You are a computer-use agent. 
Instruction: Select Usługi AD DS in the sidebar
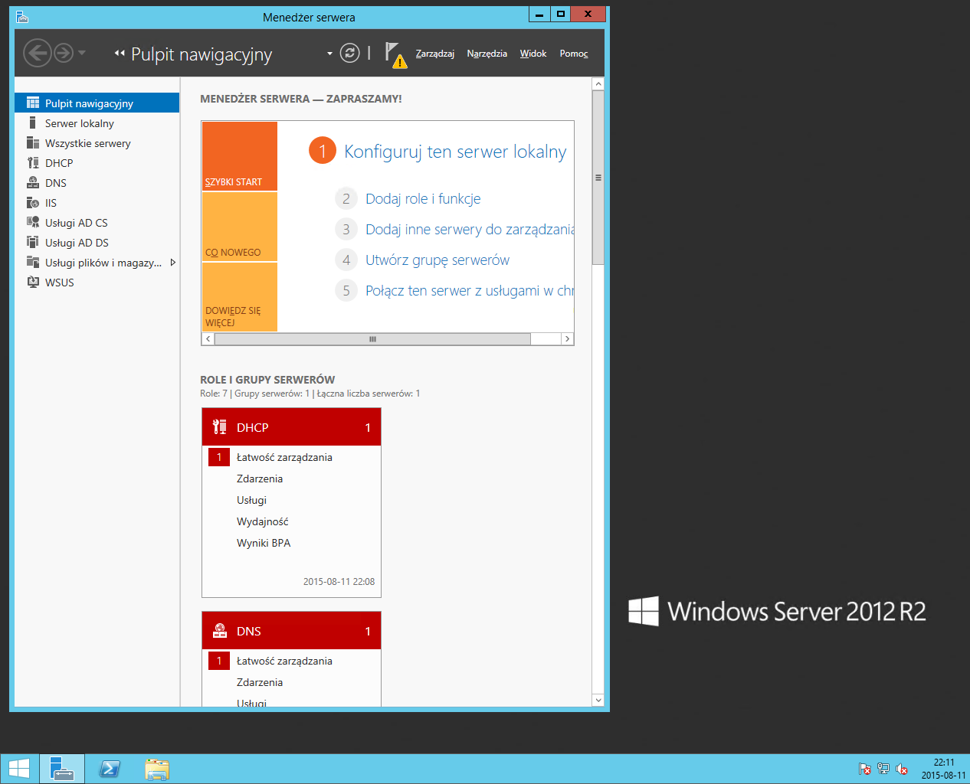pyautogui.click(x=77, y=243)
